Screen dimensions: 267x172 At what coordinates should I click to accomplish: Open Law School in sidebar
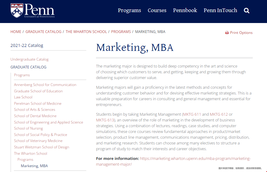[23, 97]
